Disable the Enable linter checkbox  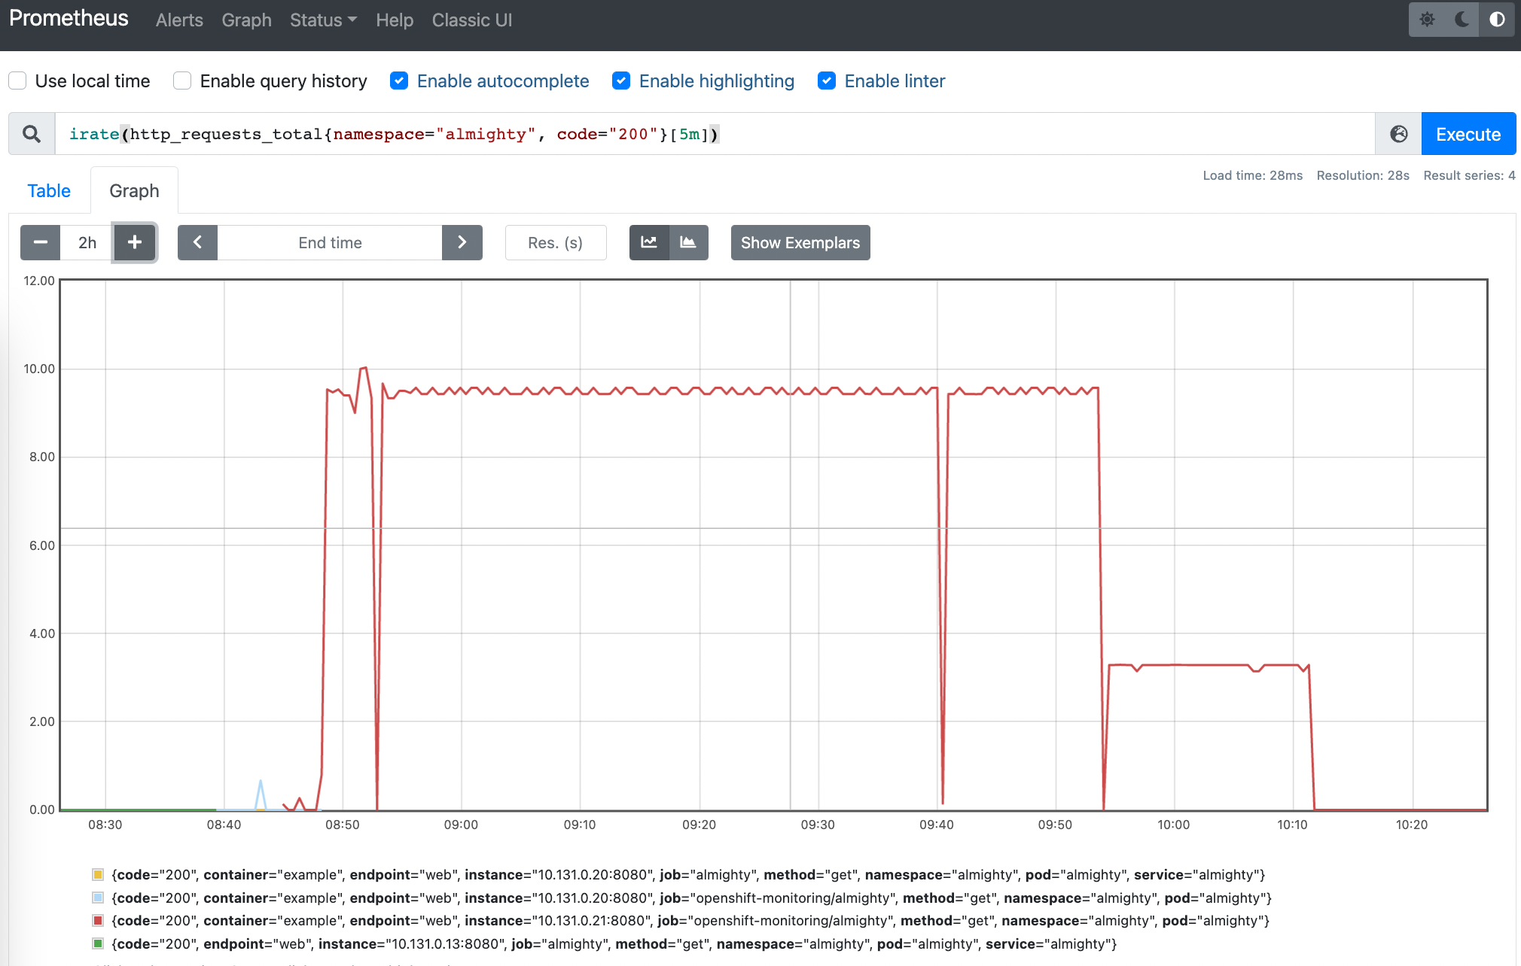coord(826,80)
